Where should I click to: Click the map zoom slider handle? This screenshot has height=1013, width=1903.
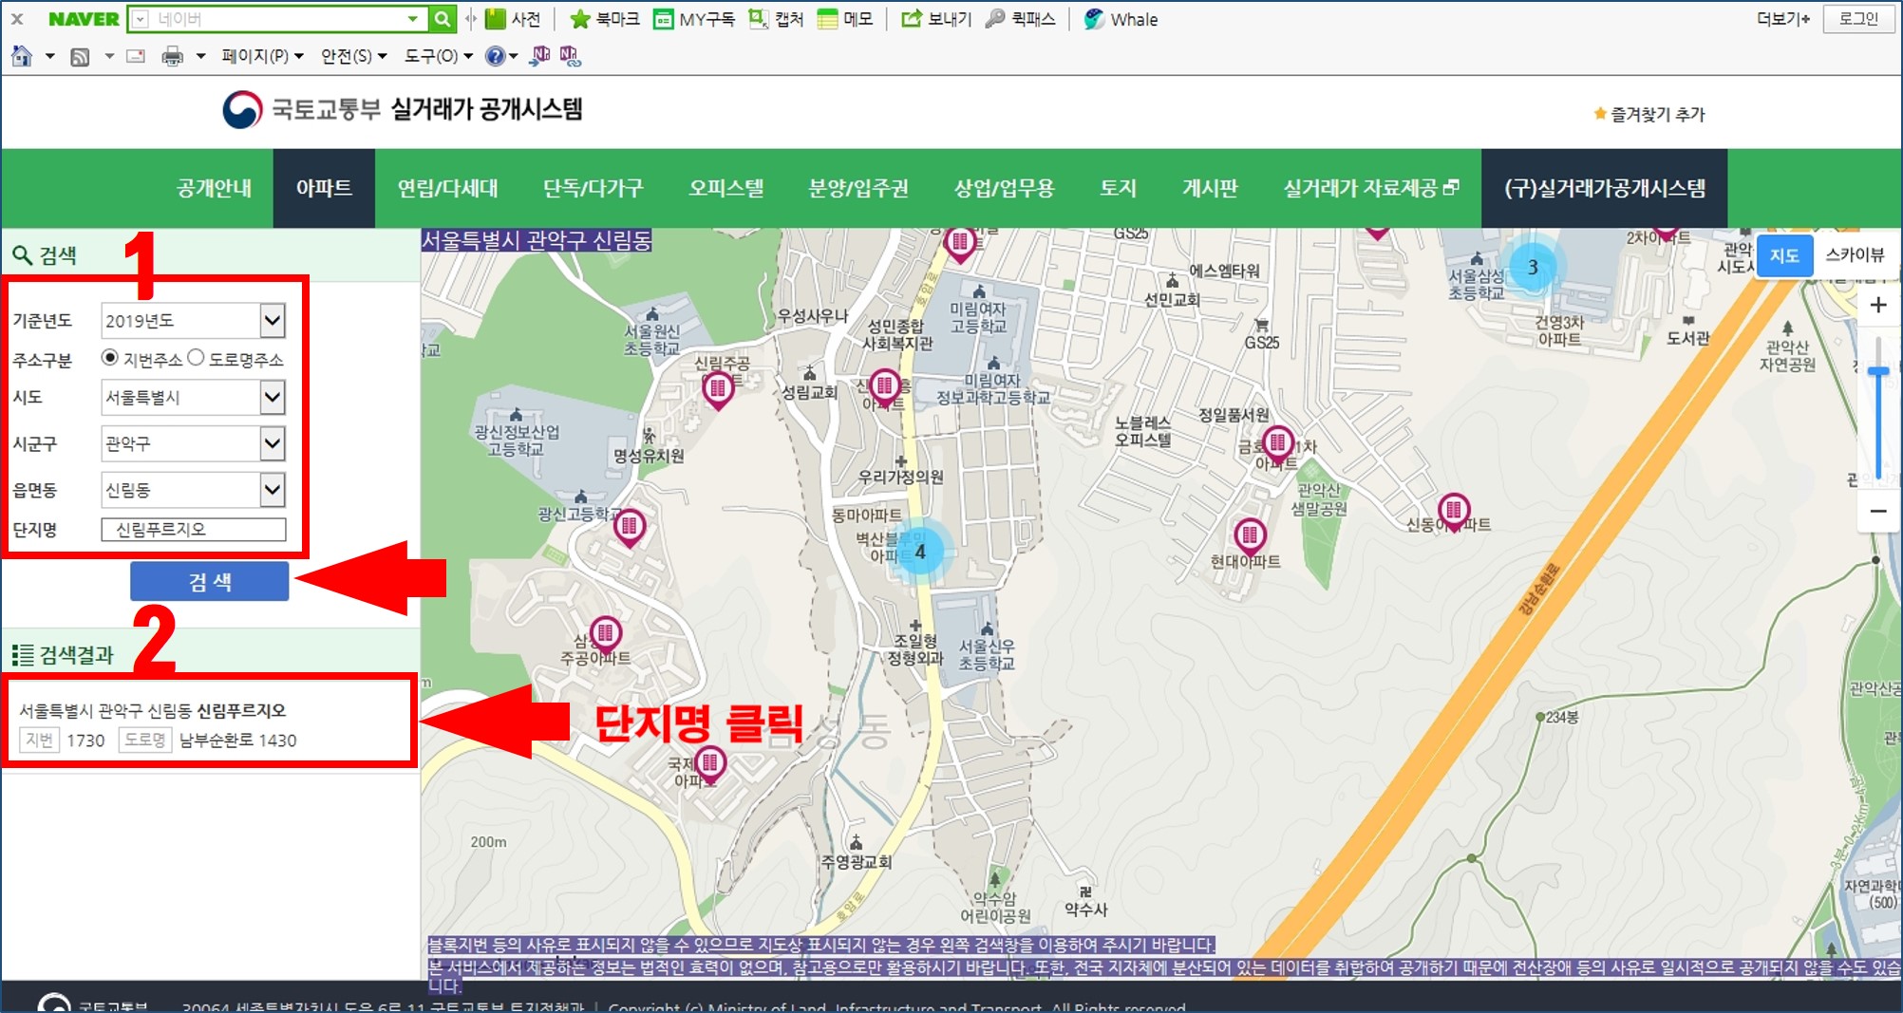point(1878,373)
